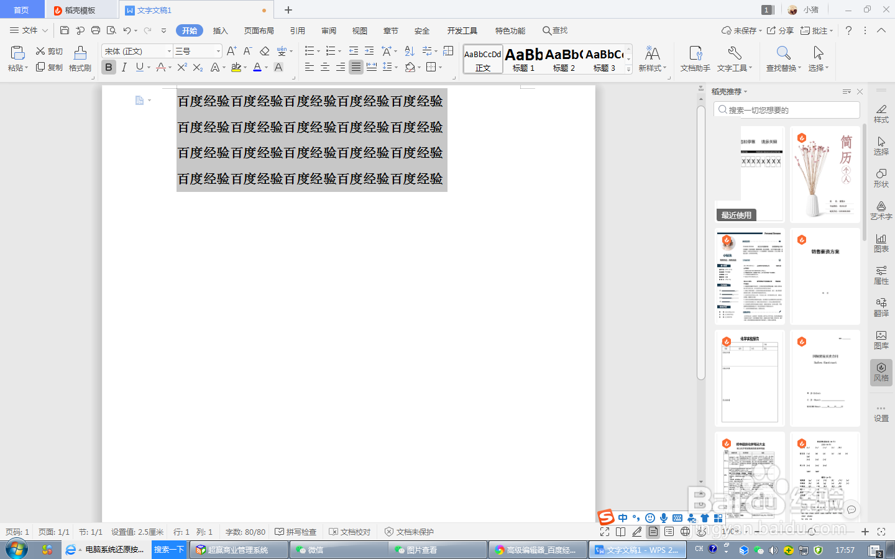Expand numbered list dropdown arrow

tap(339, 52)
